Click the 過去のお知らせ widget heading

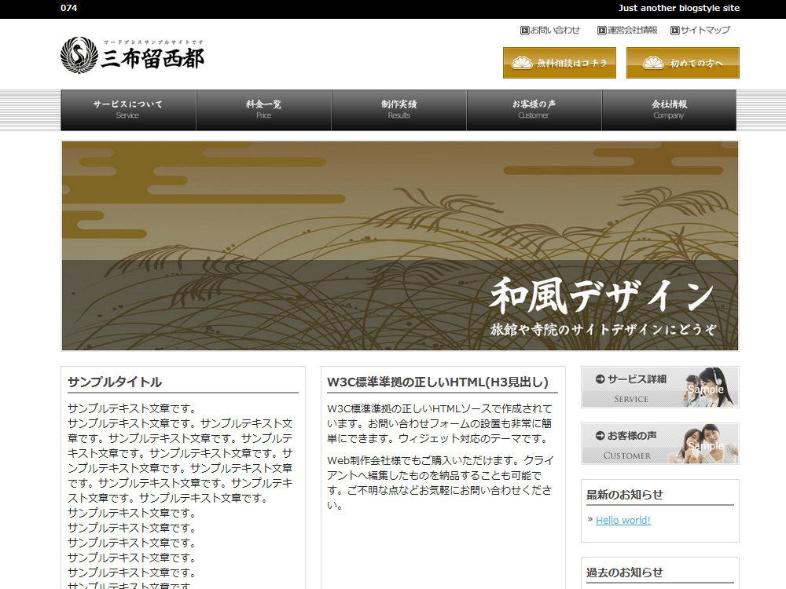point(625,573)
